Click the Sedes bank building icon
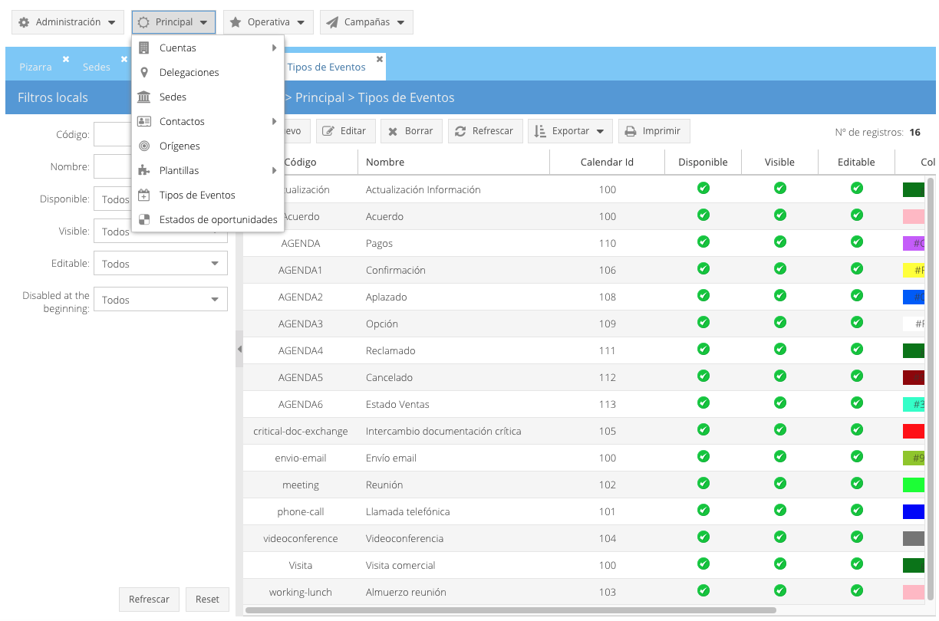The image size is (939, 621). click(x=143, y=97)
